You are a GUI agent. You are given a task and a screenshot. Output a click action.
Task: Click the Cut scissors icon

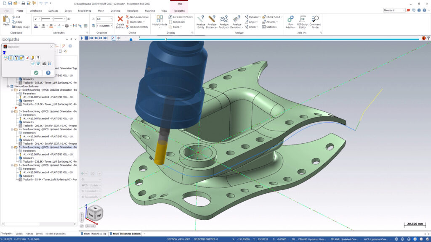[x=14, y=17]
